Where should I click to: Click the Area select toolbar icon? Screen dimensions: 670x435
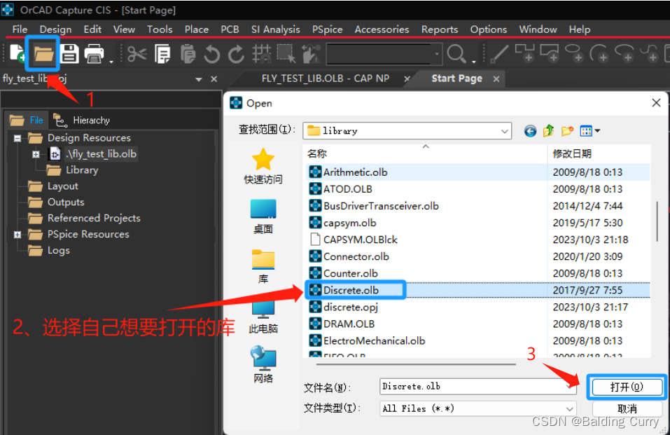(x=286, y=54)
